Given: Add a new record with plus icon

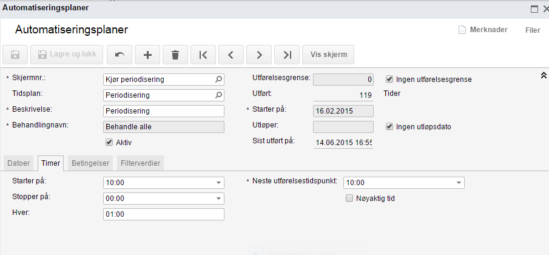Looking at the screenshot, I should [147, 55].
